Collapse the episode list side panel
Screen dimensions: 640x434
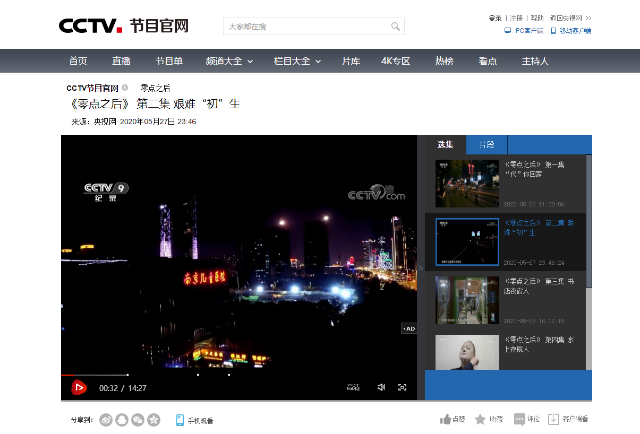tap(421, 267)
